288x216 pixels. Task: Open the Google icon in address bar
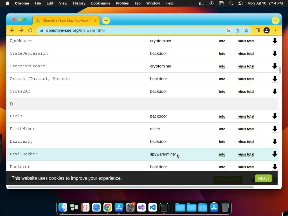(228, 30)
